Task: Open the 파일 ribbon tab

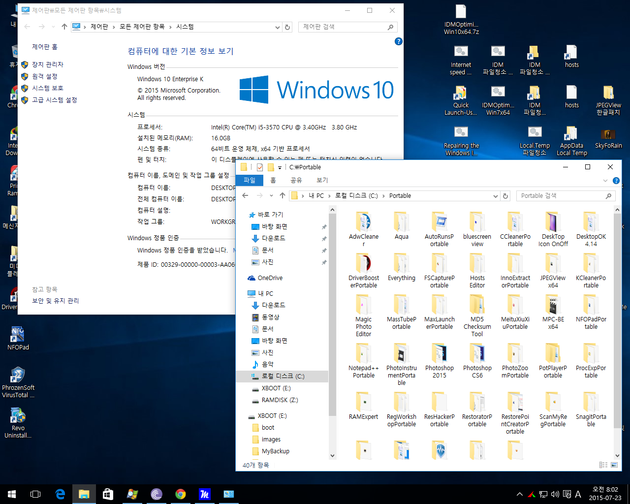Action: (x=250, y=180)
